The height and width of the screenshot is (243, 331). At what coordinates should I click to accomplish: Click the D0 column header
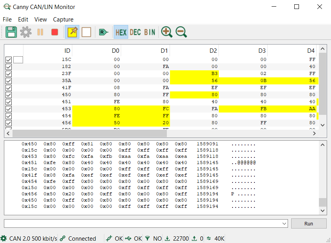point(97,51)
